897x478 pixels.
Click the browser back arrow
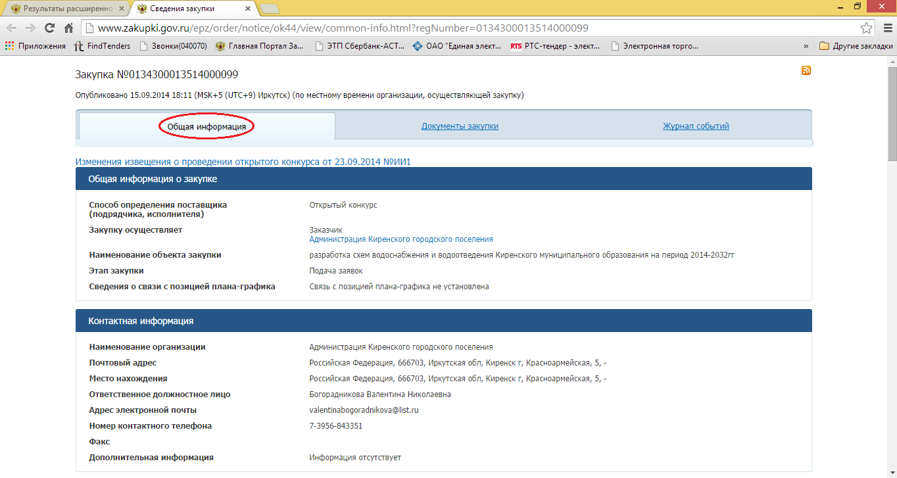point(11,28)
